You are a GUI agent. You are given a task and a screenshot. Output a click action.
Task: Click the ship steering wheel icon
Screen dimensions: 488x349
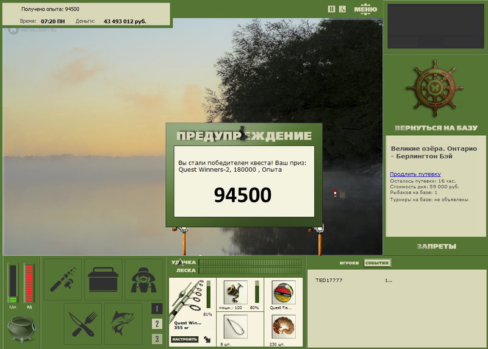coord(435,88)
